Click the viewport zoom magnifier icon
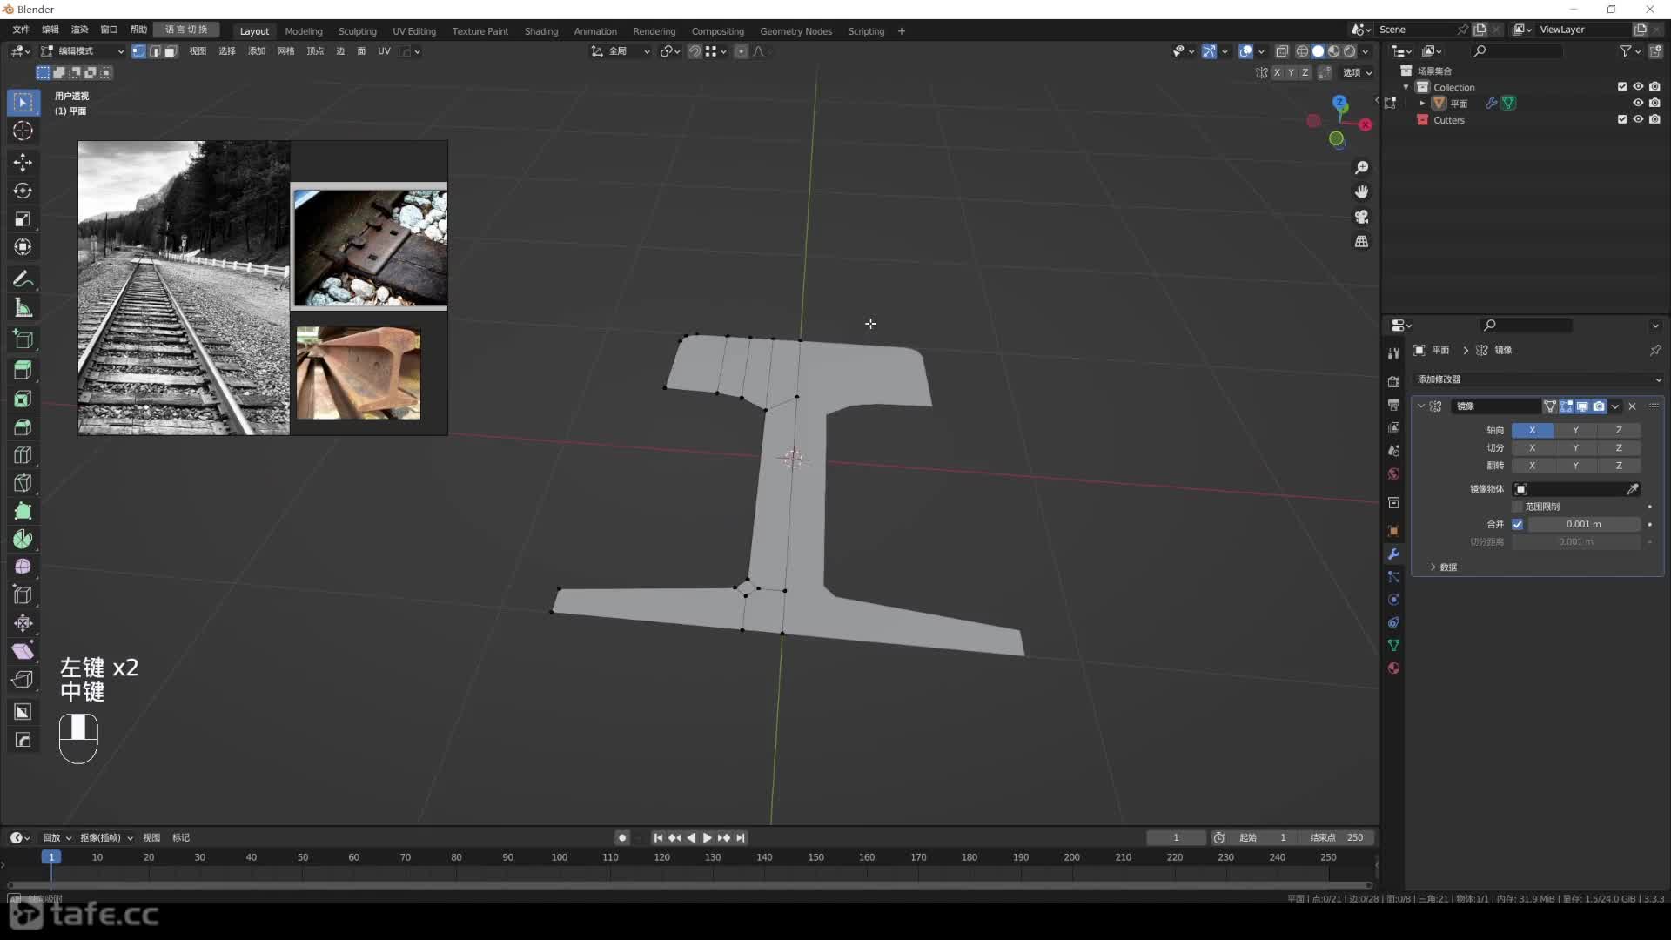1671x940 pixels. point(1362,167)
